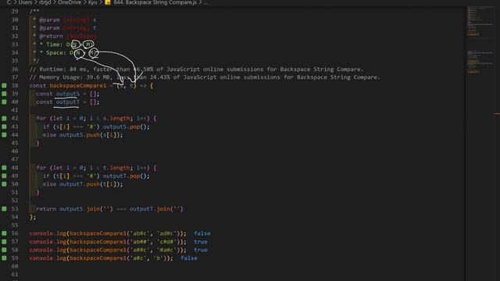Place cursor on t.length in line 48

[x=116, y=168]
